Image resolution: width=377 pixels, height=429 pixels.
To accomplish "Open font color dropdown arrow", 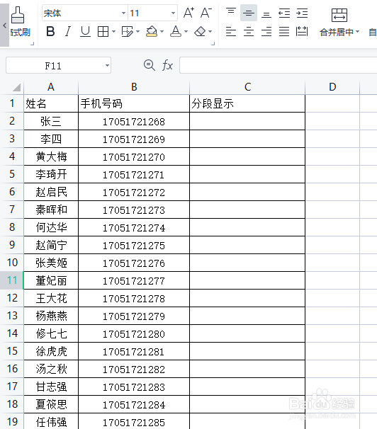I will (186, 32).
